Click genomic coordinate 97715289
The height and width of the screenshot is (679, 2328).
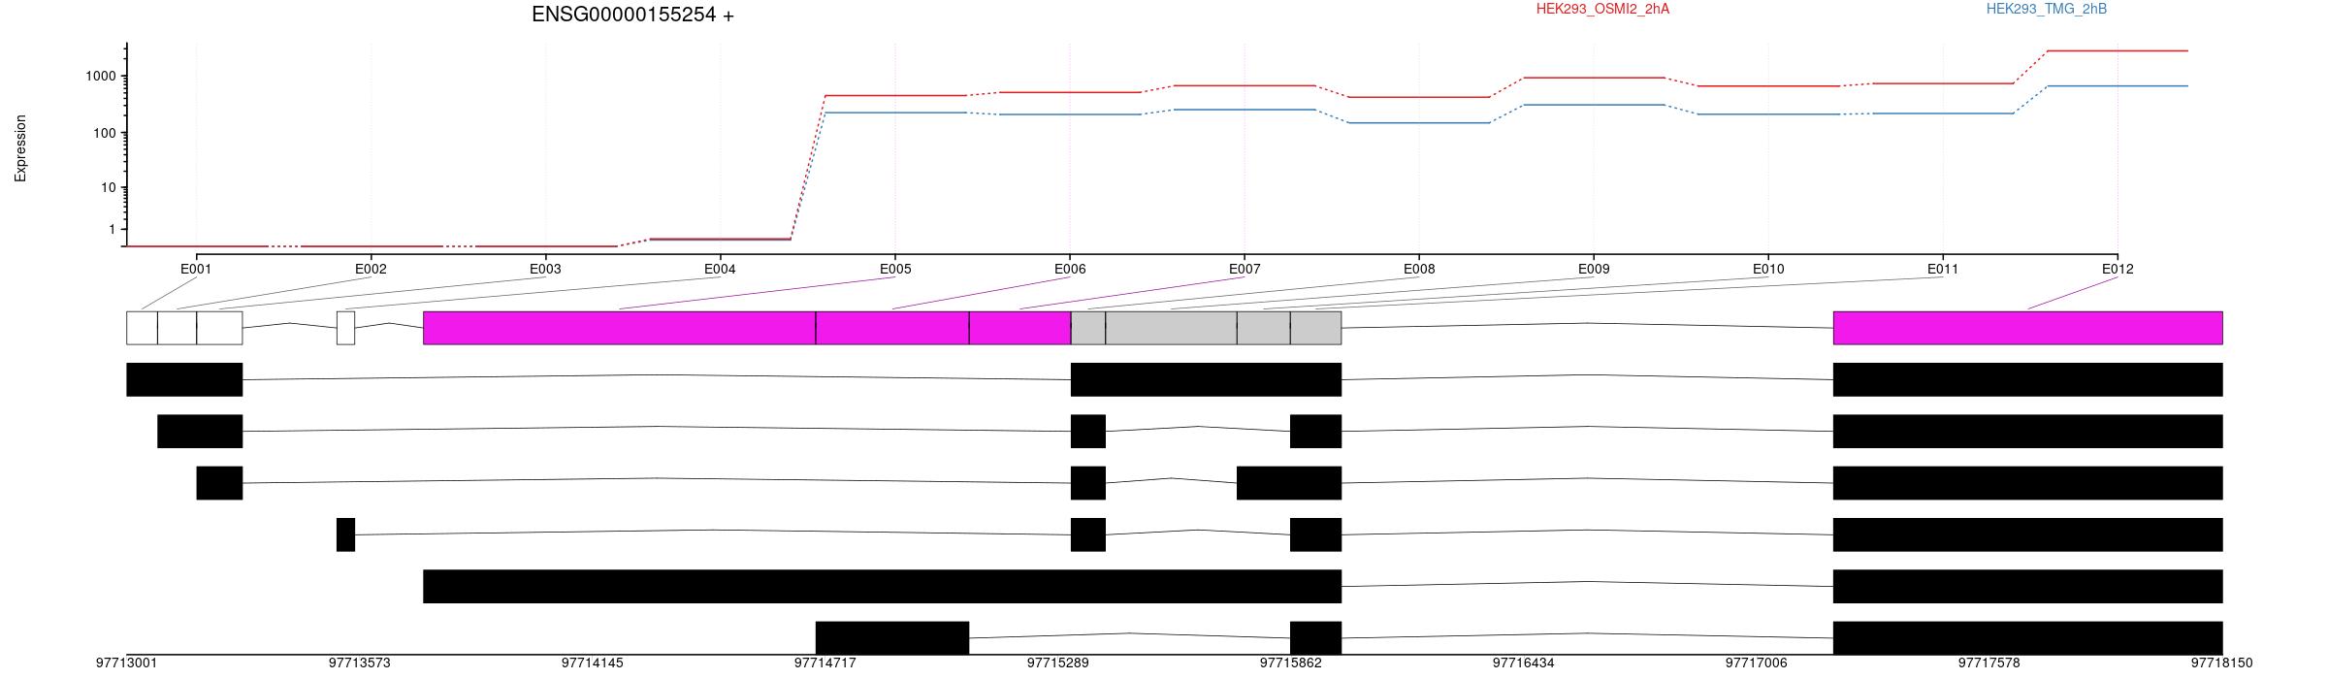click(1057, 663)
